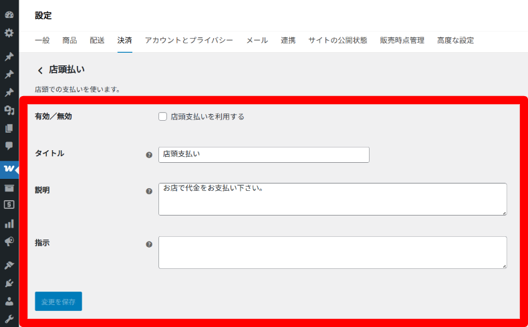Open the Plugins plug icon
Viewport: 528px width, 327px height.
pos(9,283)
